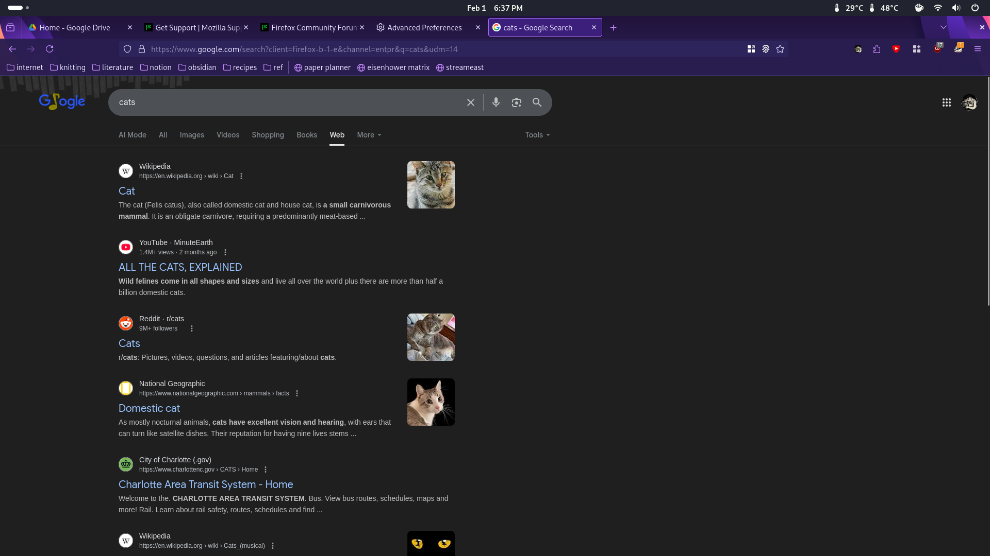
Task: Expand the More search filters dropdown
Action: click(x=369, y=135)
